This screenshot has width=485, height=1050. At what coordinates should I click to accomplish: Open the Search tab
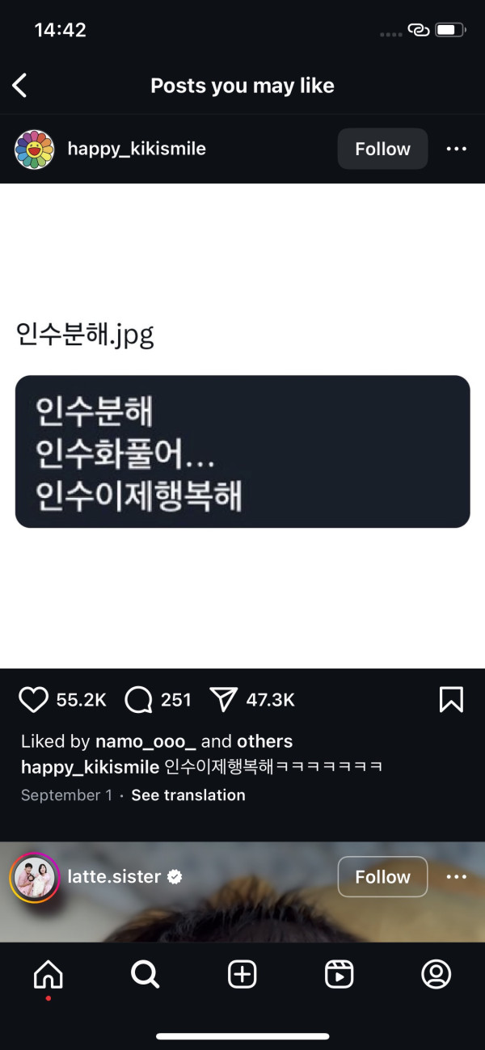[145, 976]
